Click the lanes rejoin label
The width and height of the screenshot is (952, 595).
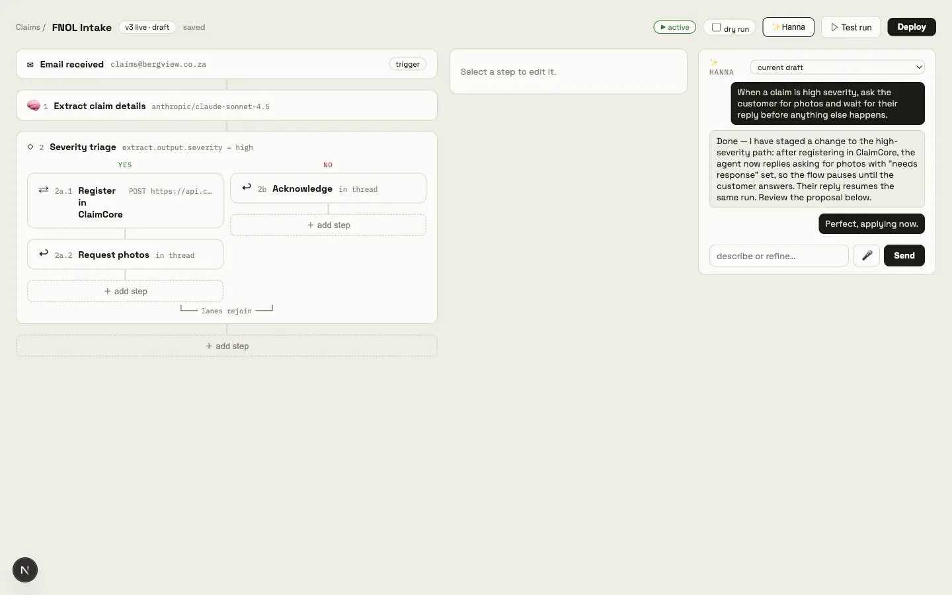pos(227,311)
